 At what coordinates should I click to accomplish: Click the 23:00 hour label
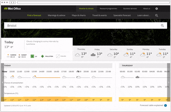108,72
